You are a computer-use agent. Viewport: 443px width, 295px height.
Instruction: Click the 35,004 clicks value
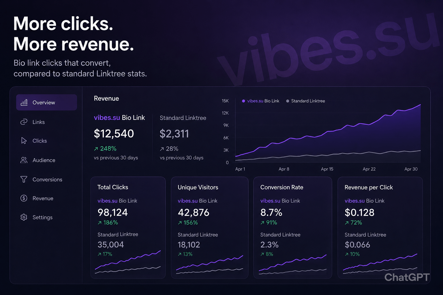pos(110,245)
